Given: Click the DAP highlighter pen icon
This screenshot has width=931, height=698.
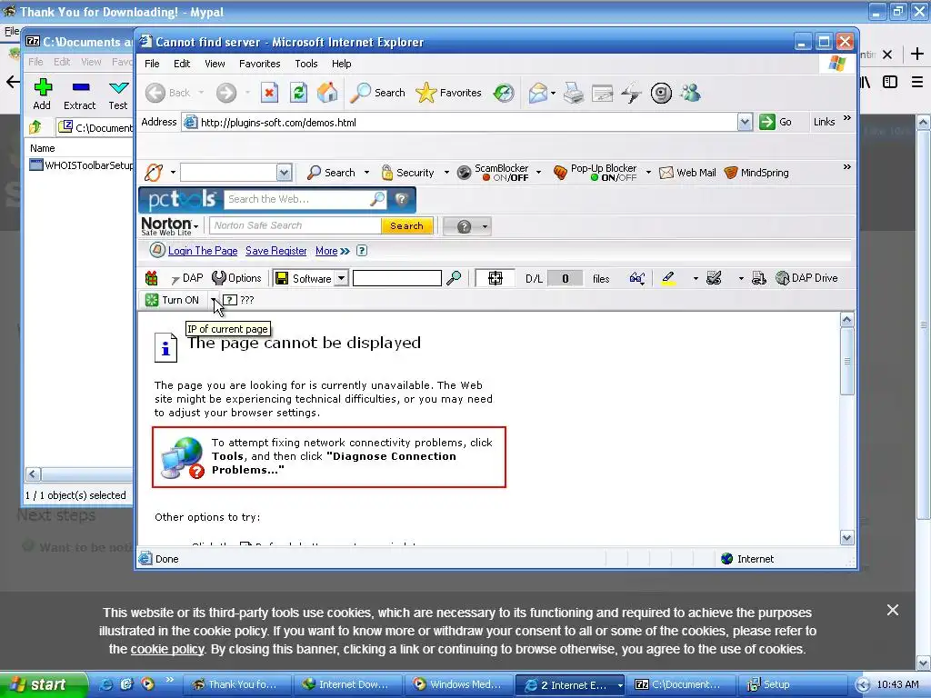Looking at the screenshot, I should click(668, 278).
